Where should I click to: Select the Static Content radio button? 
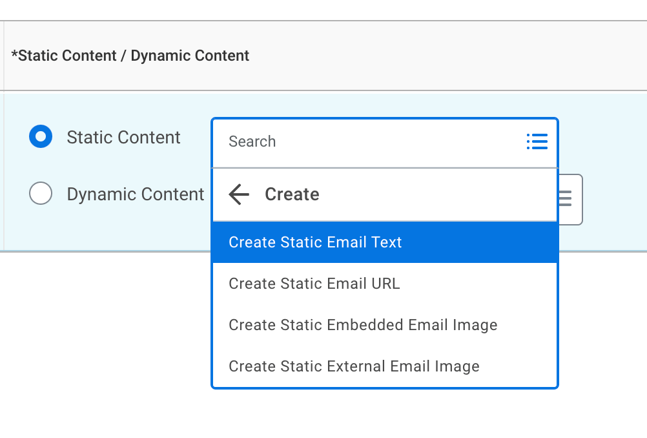(41, 137)
